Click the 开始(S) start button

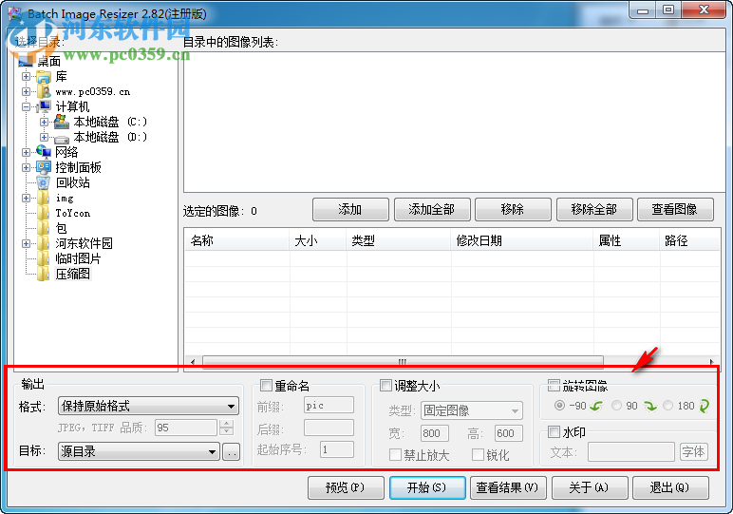427,487
